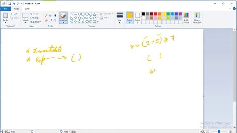This screenshot has height=133, width=237.
Task: Minimize the ribbon with the chevron
Action: pos(230,9)
